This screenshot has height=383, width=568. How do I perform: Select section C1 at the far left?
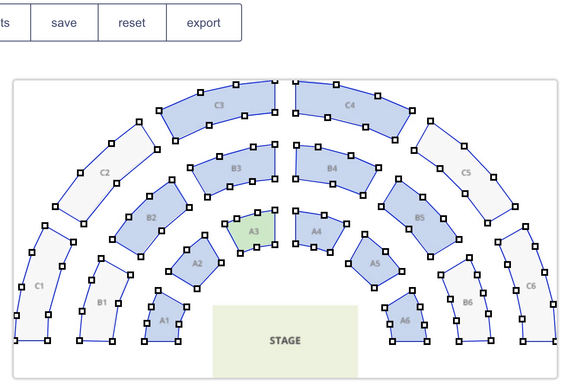(x=40, y=285)
